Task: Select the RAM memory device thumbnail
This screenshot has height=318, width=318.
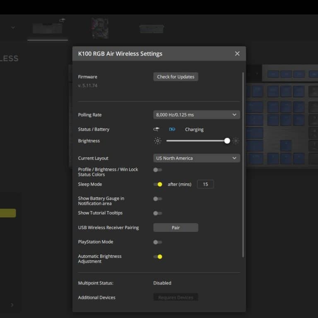Action: [152, 29]
